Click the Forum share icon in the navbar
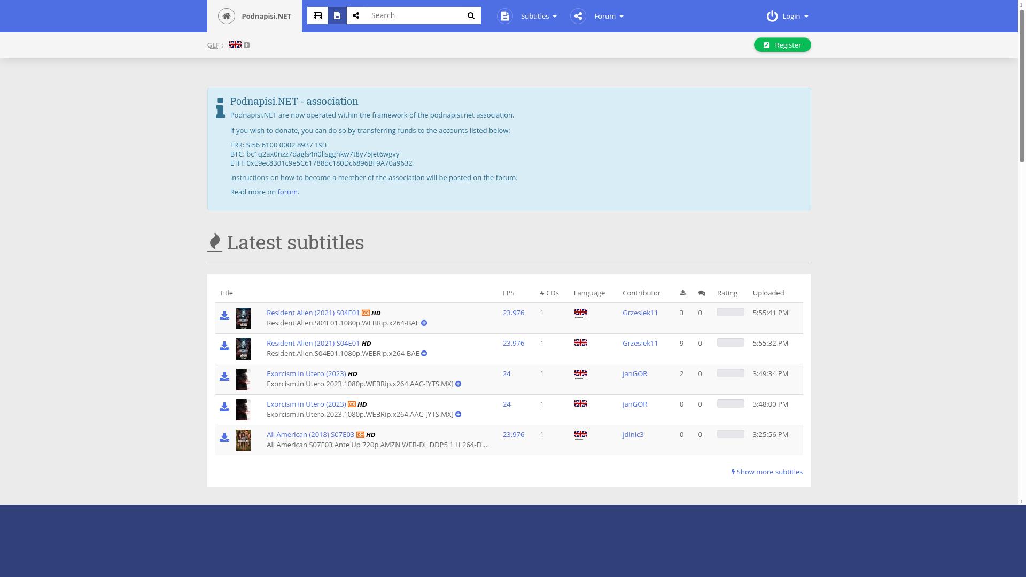1026x577 pixels. click(x=578, y=16)
